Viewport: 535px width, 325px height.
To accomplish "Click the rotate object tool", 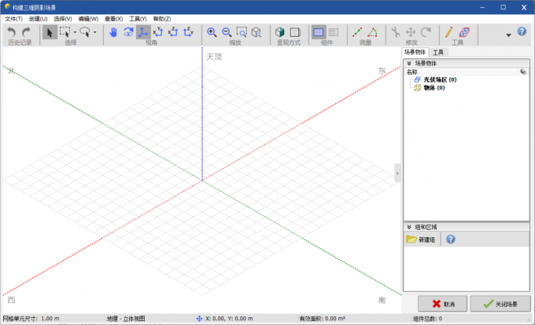I will (426, 32).
